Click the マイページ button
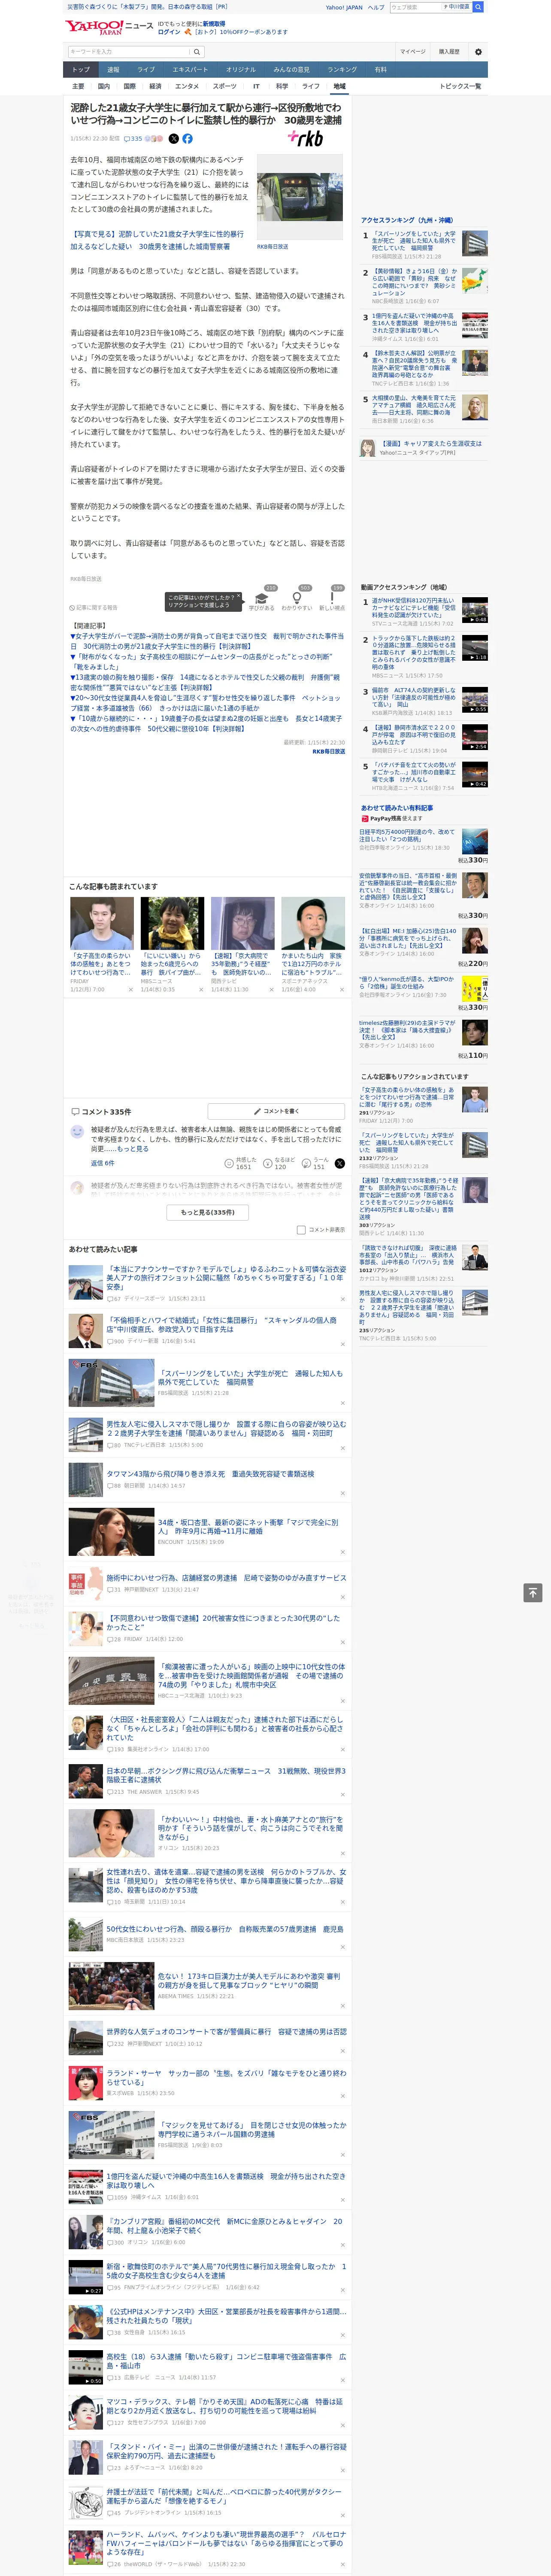 (413, 51)
